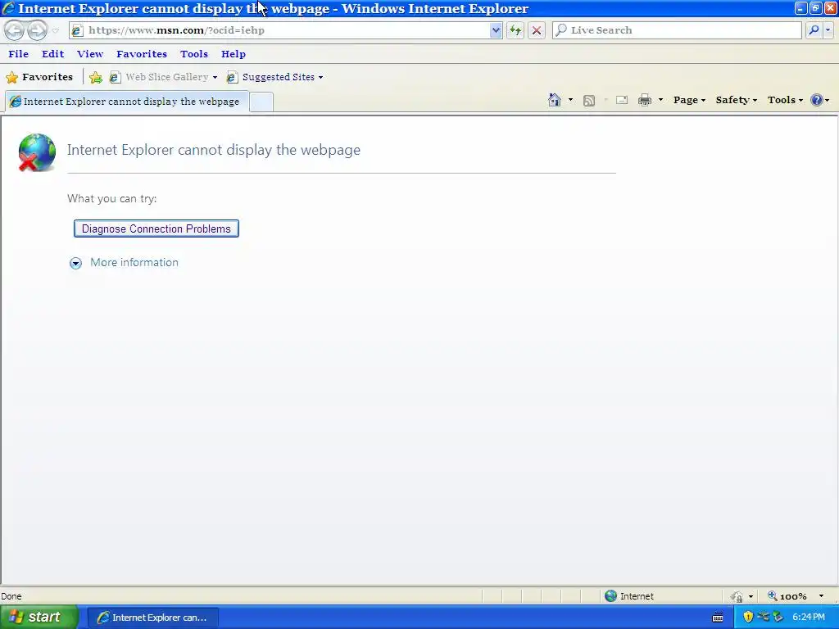839x629 pixels.
Task: Click the Stop loading X icon
Action: pyautogui.click(x=537, y=30)
